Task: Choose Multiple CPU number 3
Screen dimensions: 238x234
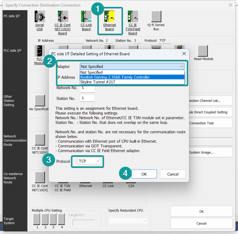Action: (53, 219)
